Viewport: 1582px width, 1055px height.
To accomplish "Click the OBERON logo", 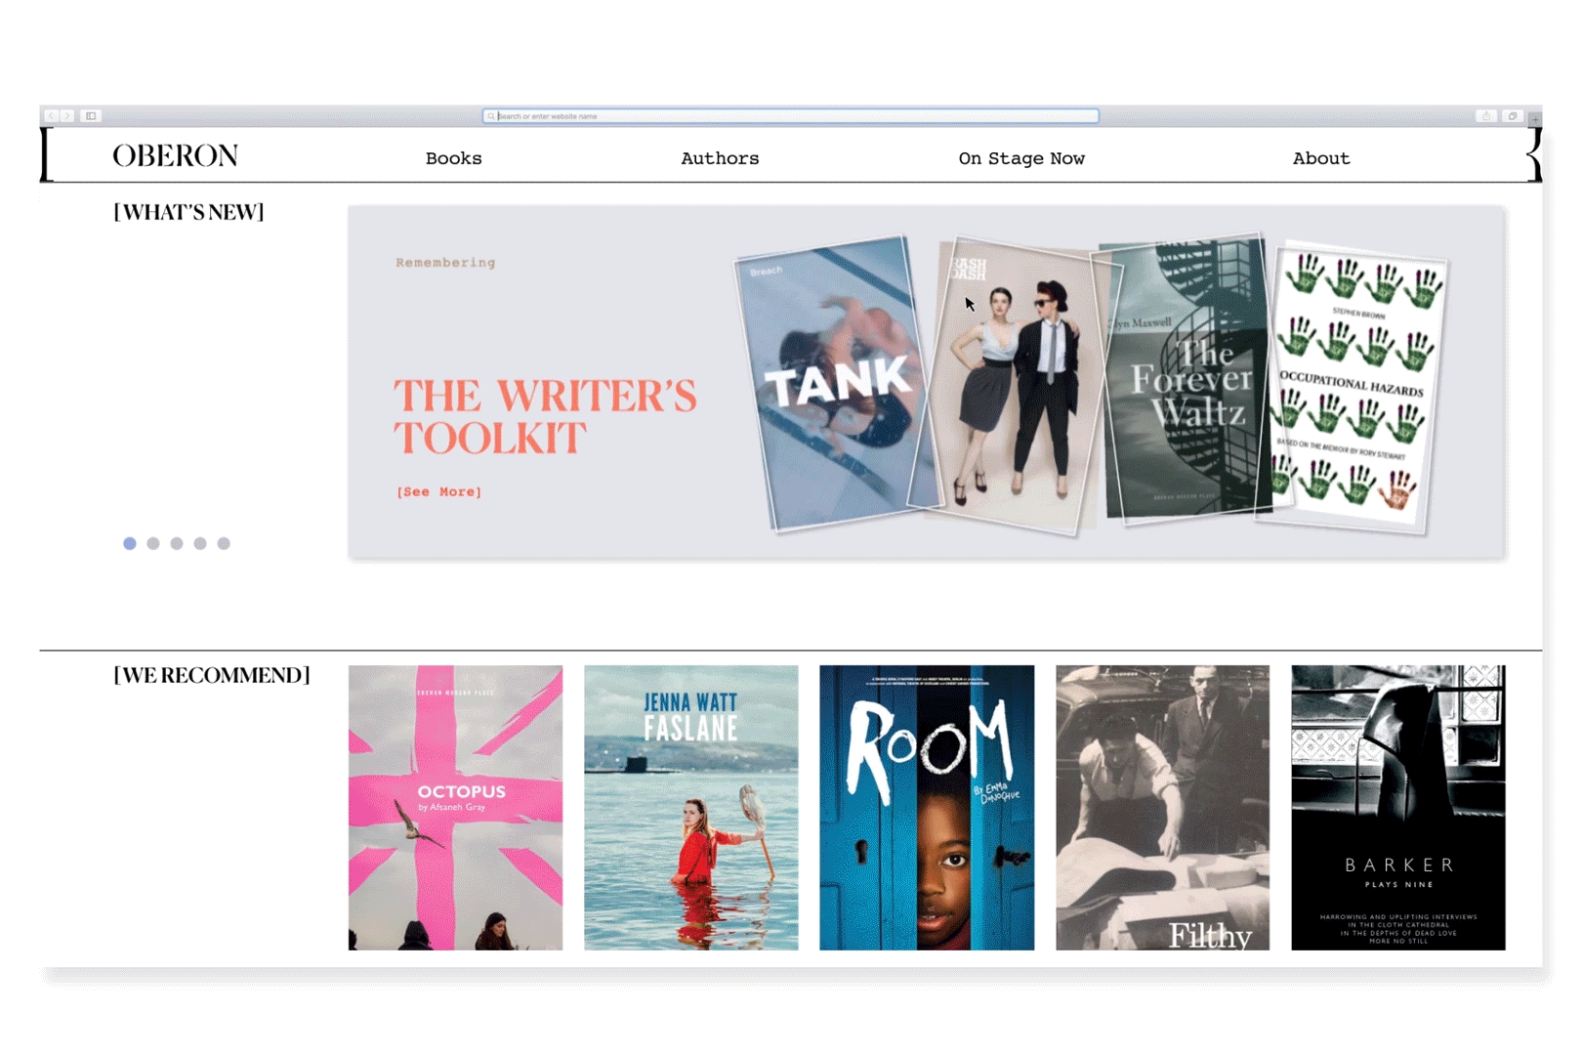I will (x=176, y=156).
